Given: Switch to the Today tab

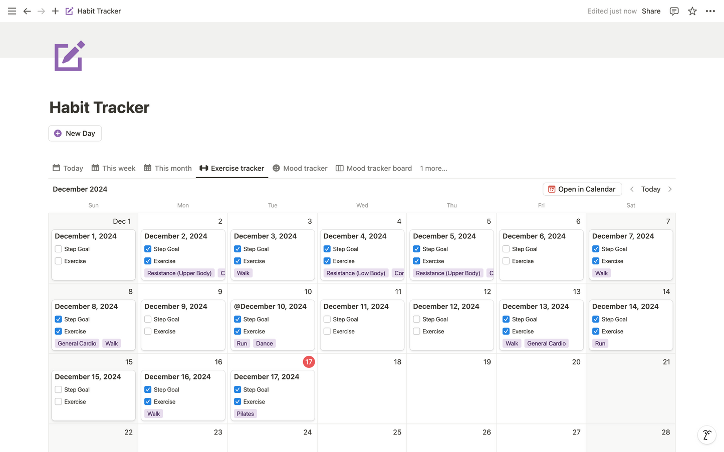Looking at the screenshot, I should (68, 168).
